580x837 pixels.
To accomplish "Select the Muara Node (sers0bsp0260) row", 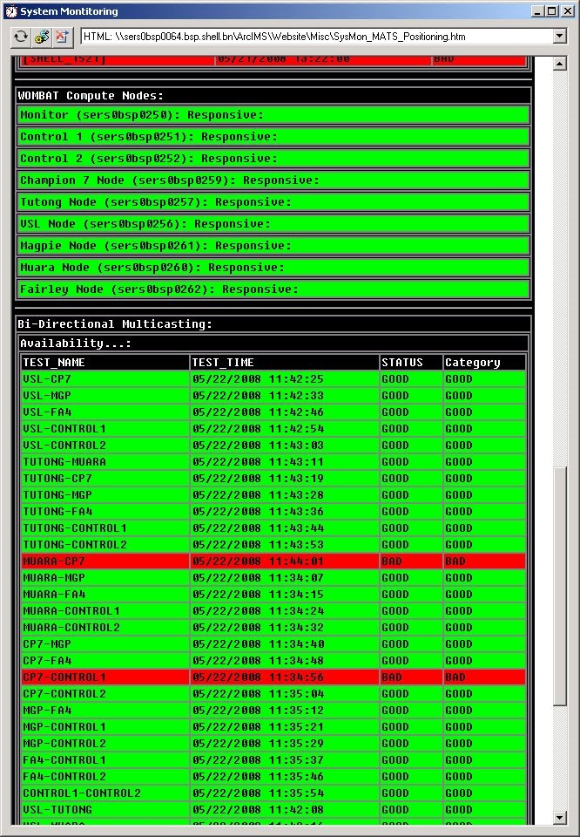I will tap(273, 268).
